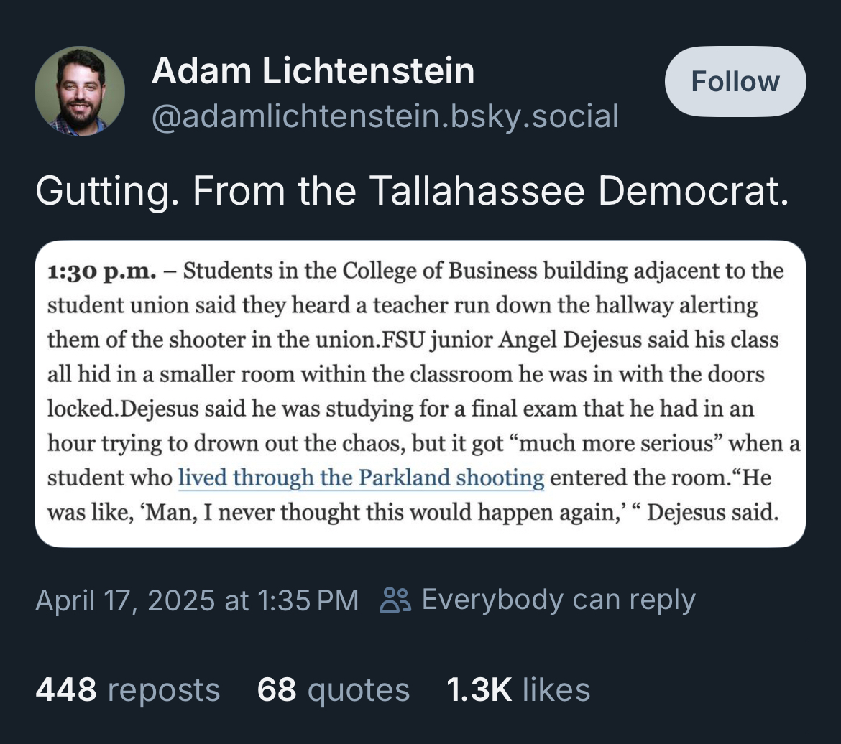
Task: Click the 'lived through the Parkland shooting' link
Action: [x=361, y=478]
